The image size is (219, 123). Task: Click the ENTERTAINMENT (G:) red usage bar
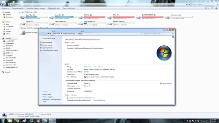pos(153,17)
